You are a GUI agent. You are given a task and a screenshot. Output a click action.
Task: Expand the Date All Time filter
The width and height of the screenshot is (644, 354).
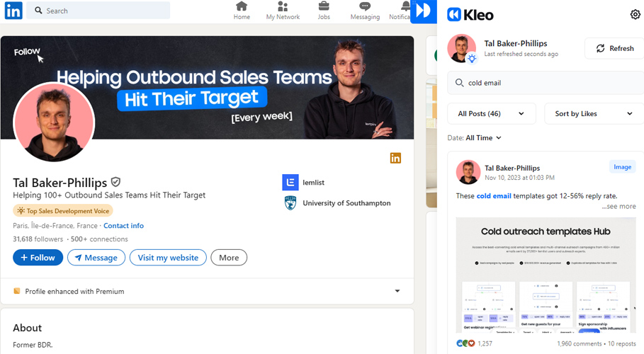pos(475,138)
